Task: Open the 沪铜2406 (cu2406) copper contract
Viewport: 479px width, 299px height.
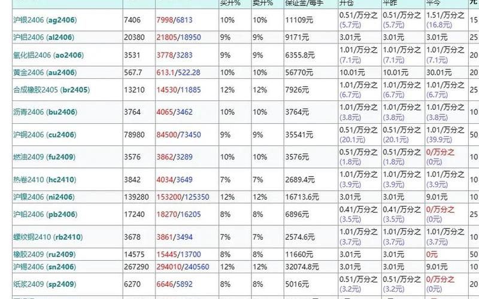Action: pyautogui.click(x=45, y=135)
